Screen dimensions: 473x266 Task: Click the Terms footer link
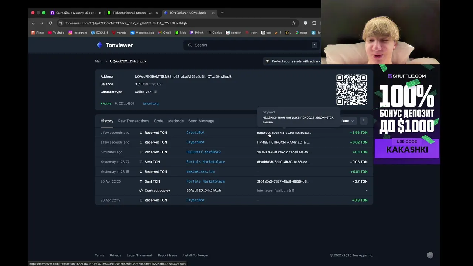[99, 255]
